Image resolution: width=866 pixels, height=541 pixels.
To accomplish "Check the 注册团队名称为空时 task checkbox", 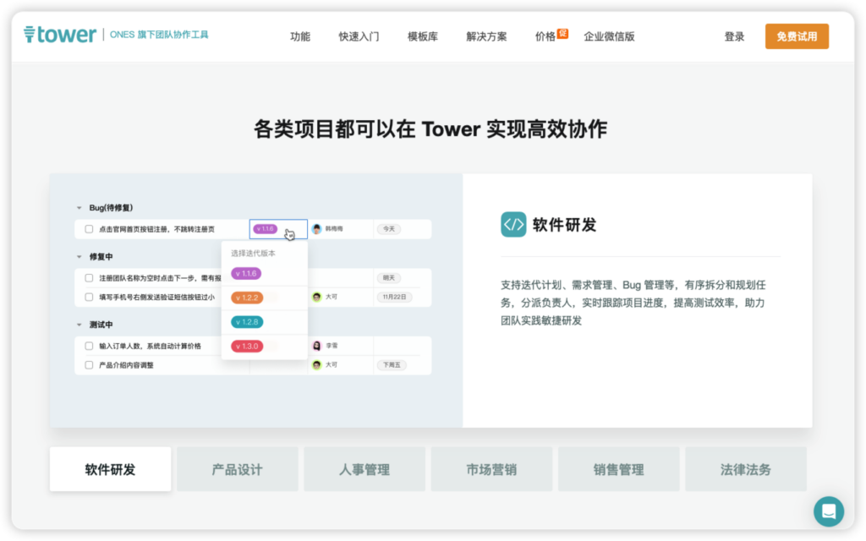I will 89,278.
